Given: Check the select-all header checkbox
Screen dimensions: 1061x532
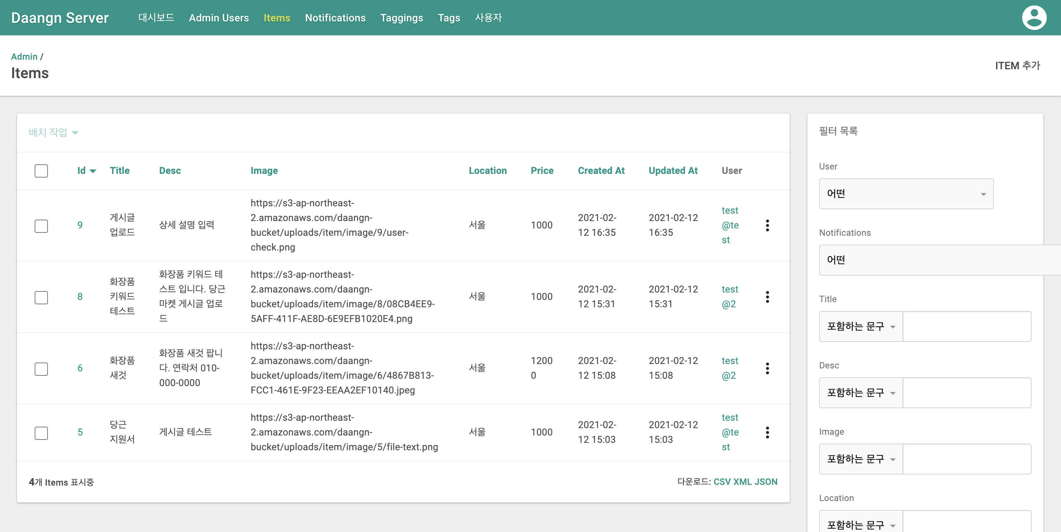Looking at the screenshot, I should (41, 171).
